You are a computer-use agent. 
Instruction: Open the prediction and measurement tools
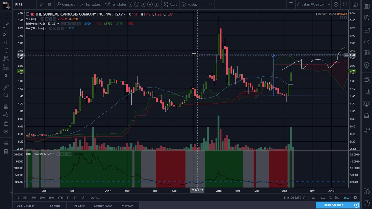pos(6,67)
